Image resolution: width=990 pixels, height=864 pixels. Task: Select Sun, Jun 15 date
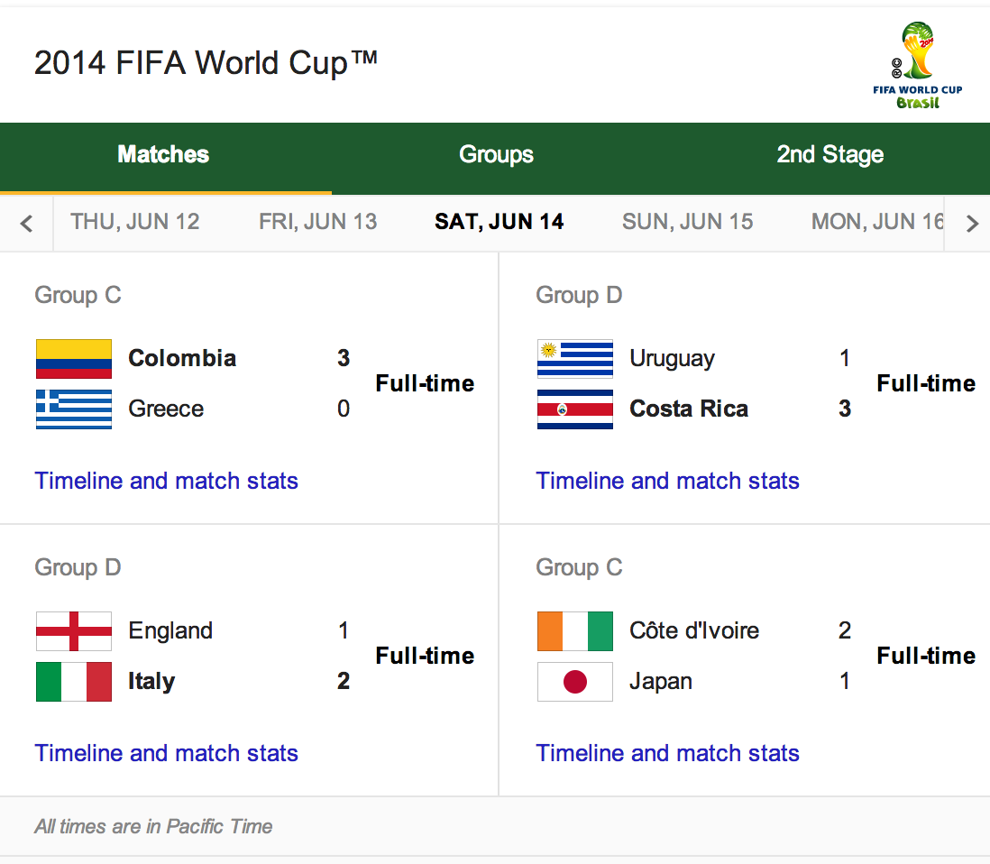click(688, 222)
